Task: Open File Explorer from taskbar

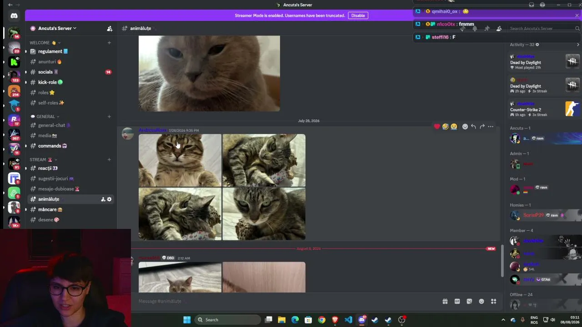Action: [x=282, y=320]
